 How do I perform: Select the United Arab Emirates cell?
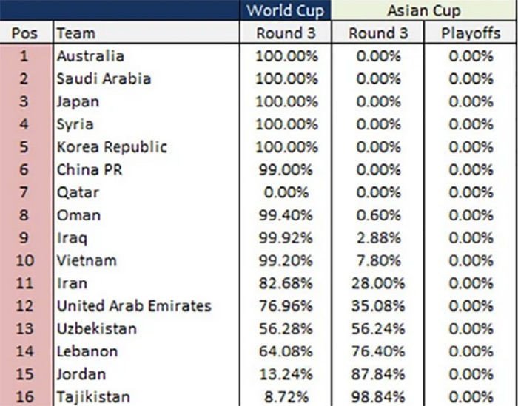[x=134, y=306]
